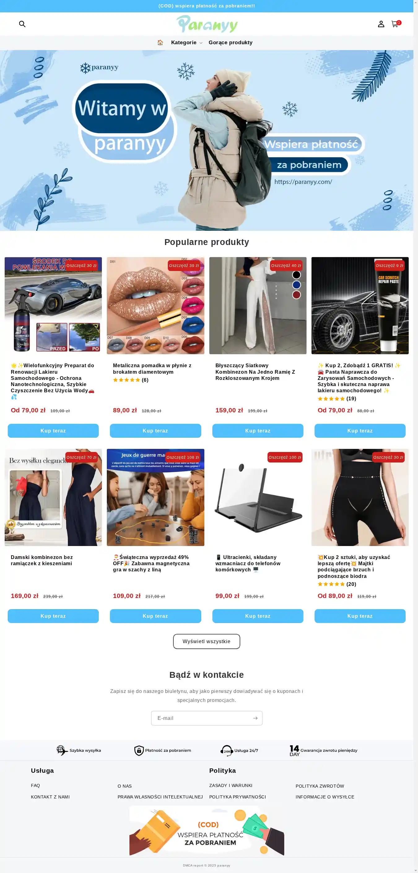The height and width of the screenshot is (873, 418).
Task: Submit newsletter with the arrow icon
Action: point(255,718)
